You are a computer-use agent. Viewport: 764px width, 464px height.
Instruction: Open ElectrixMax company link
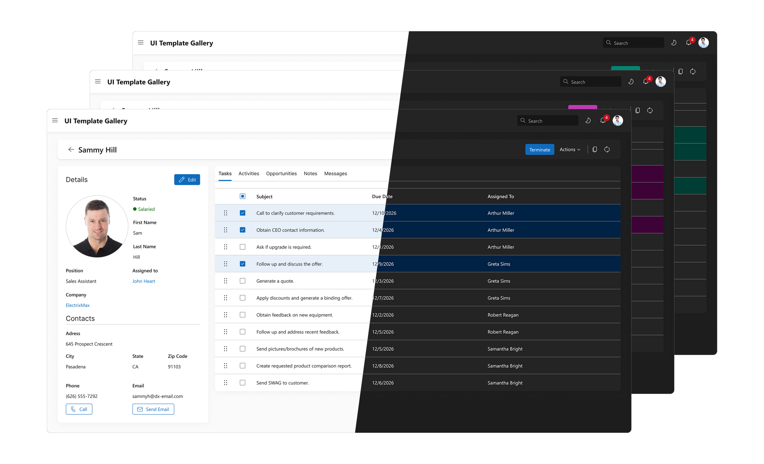point(78,305)
